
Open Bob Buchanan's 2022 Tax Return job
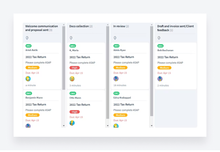(x=168, y=57)
